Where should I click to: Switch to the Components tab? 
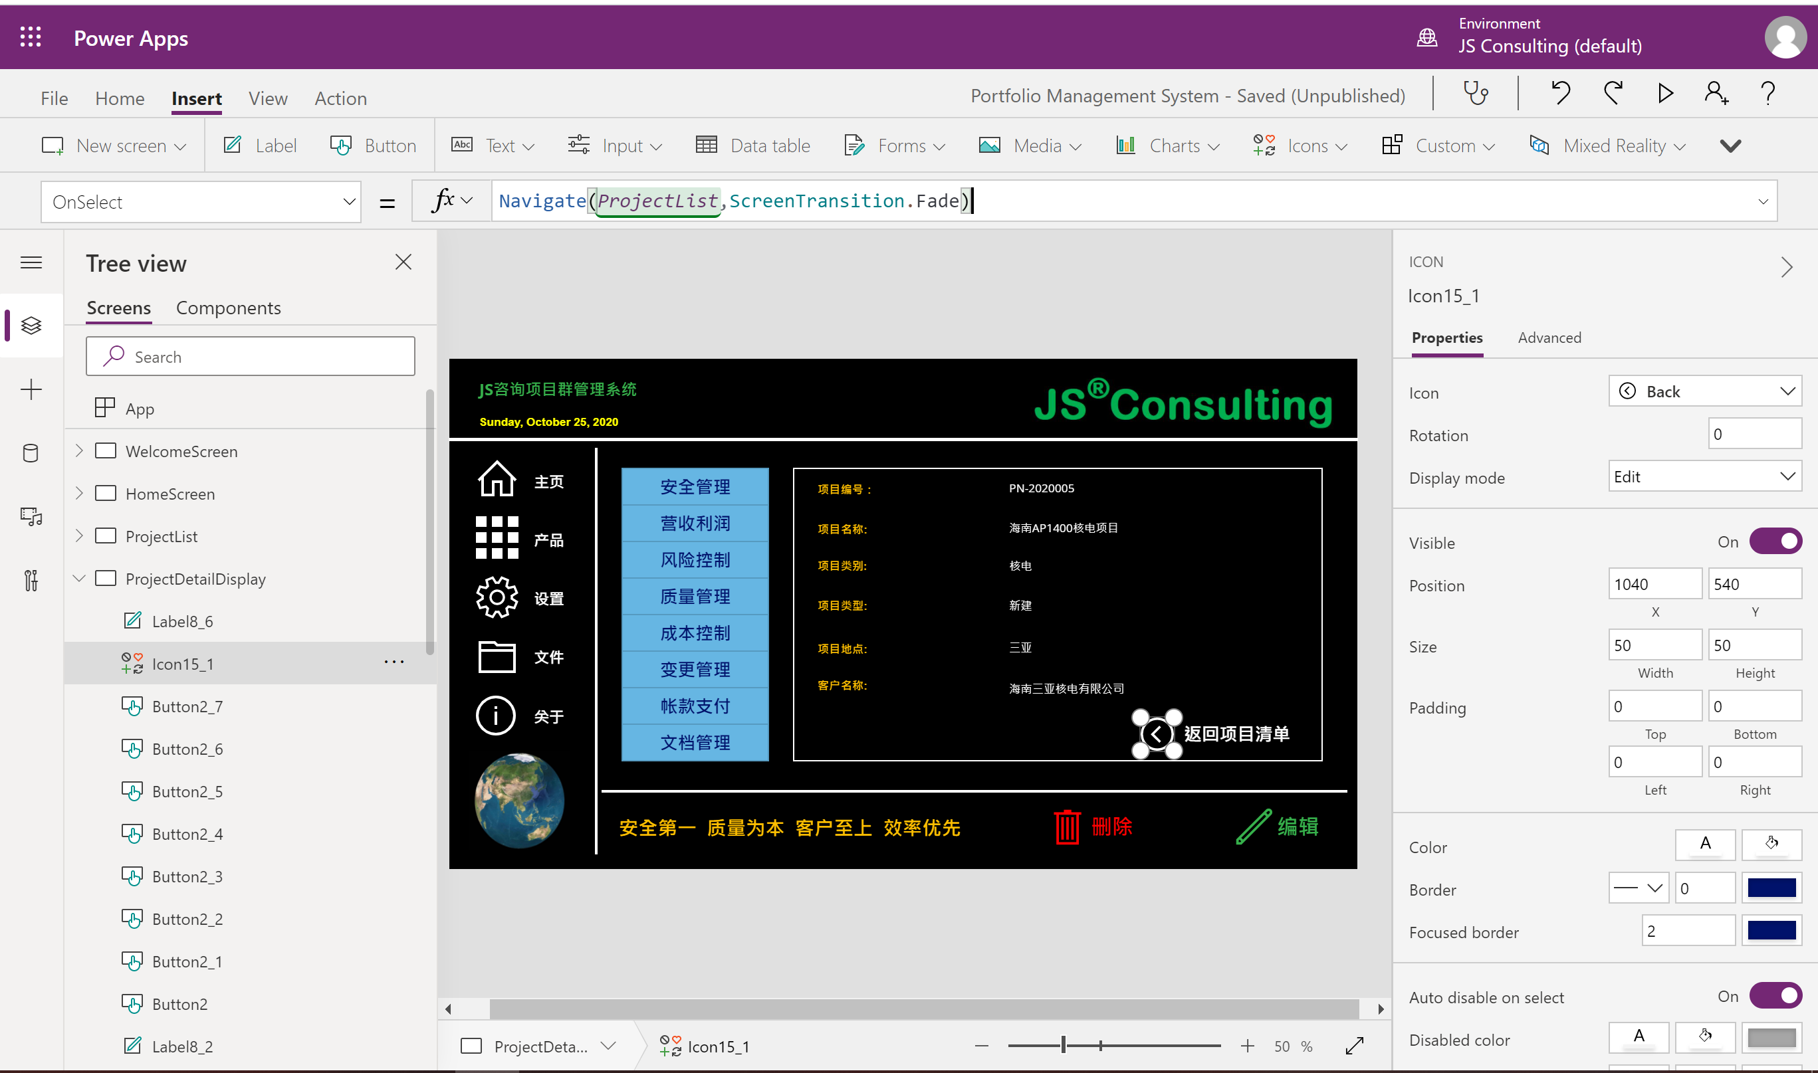229,308
